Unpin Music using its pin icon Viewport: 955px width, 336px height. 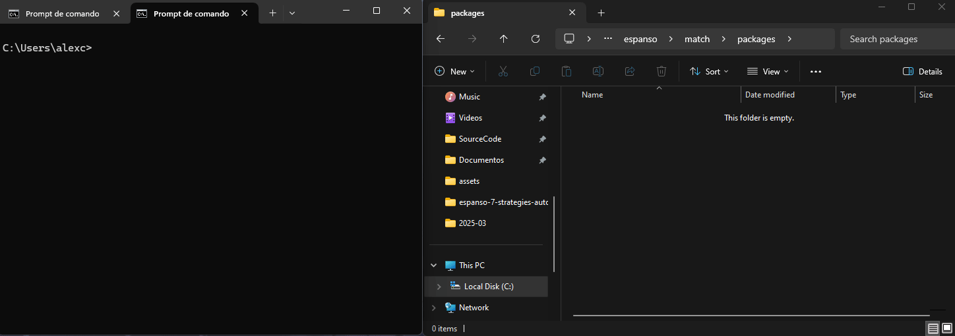tap(542, 97)
